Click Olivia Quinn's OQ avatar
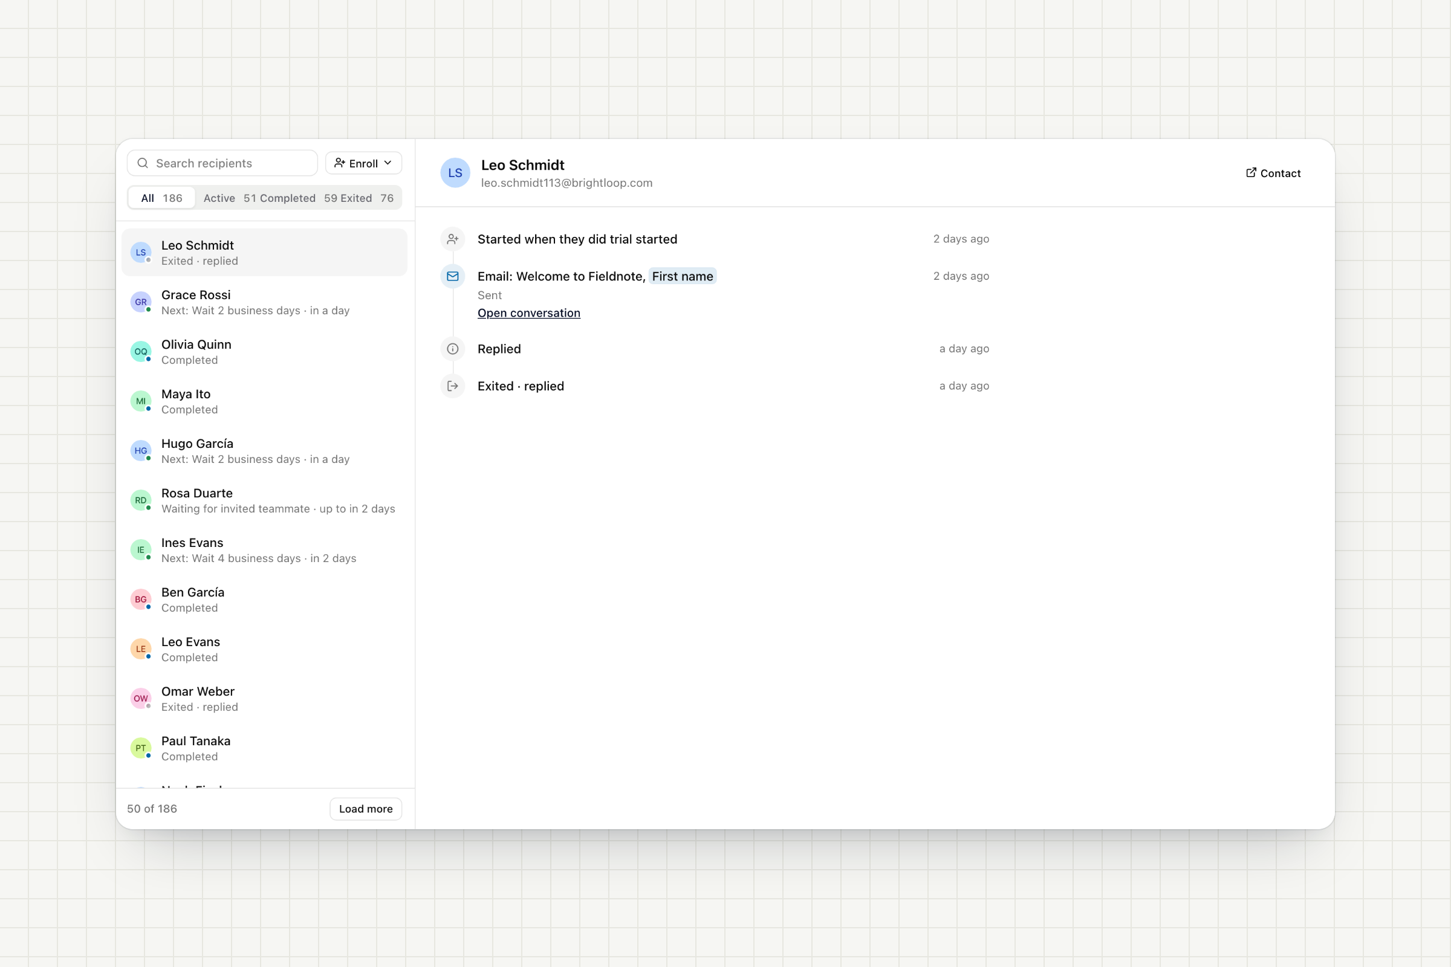 [x=141, y=352]
